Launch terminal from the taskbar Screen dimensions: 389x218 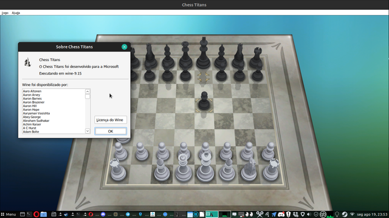pos(29,214)
